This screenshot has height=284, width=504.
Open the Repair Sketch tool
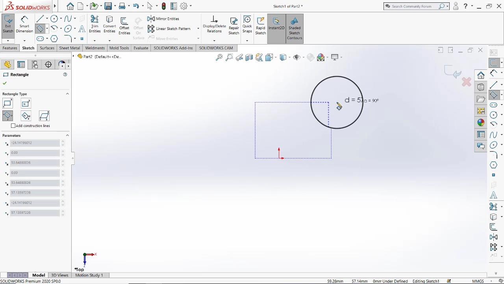[x=233, y=26]
